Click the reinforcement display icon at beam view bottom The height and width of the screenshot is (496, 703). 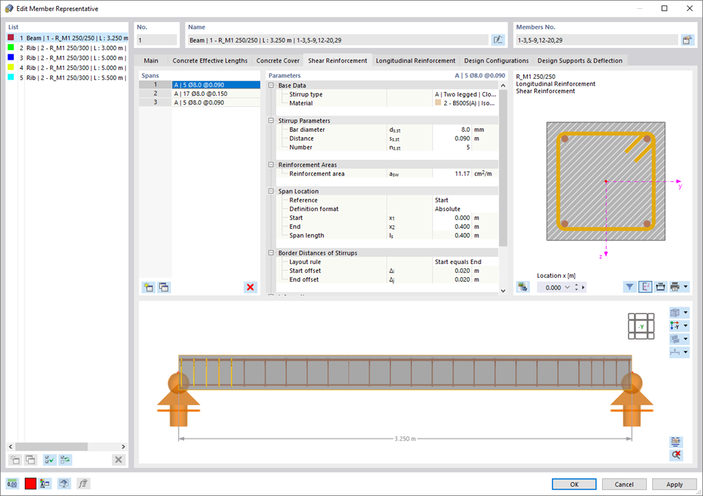676,442
